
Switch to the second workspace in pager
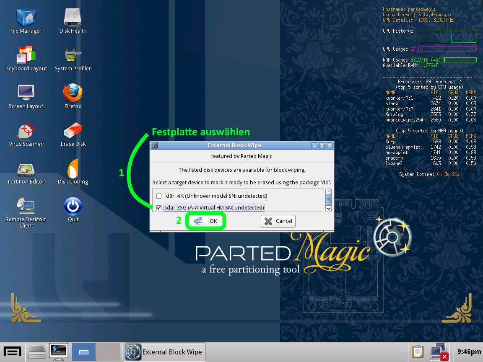[108, 352]
